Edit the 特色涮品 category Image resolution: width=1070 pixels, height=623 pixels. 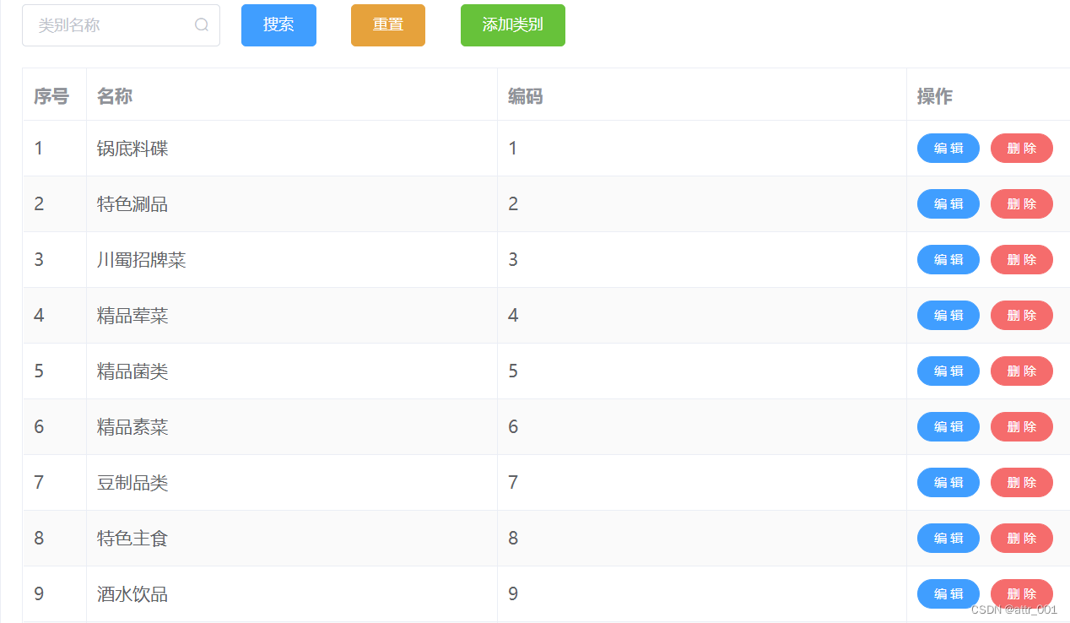pyautogui.click(x=948, y=203)
